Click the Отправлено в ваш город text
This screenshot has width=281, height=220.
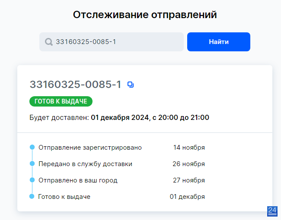(x=78, y=180)
